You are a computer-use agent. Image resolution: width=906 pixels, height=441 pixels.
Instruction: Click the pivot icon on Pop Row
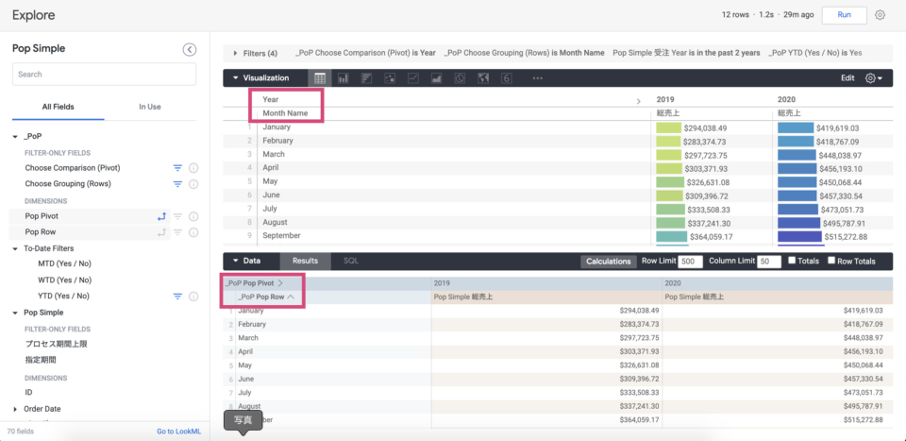[x=161, y=232]
